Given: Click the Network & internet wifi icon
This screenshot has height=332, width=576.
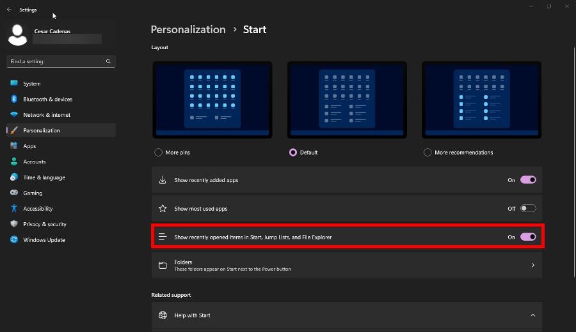Looking at the screenshot, I should (14, 114).
